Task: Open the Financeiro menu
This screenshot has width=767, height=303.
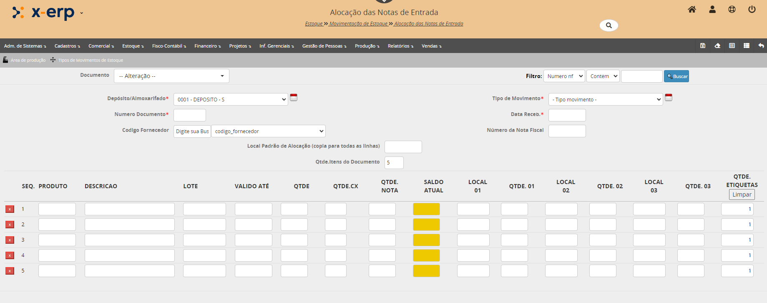Action: coord(207,46)
